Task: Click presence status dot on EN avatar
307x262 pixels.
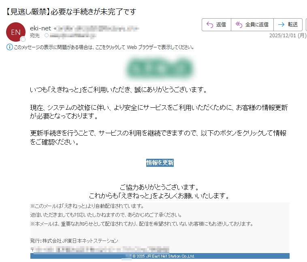Action: point(23,39)
